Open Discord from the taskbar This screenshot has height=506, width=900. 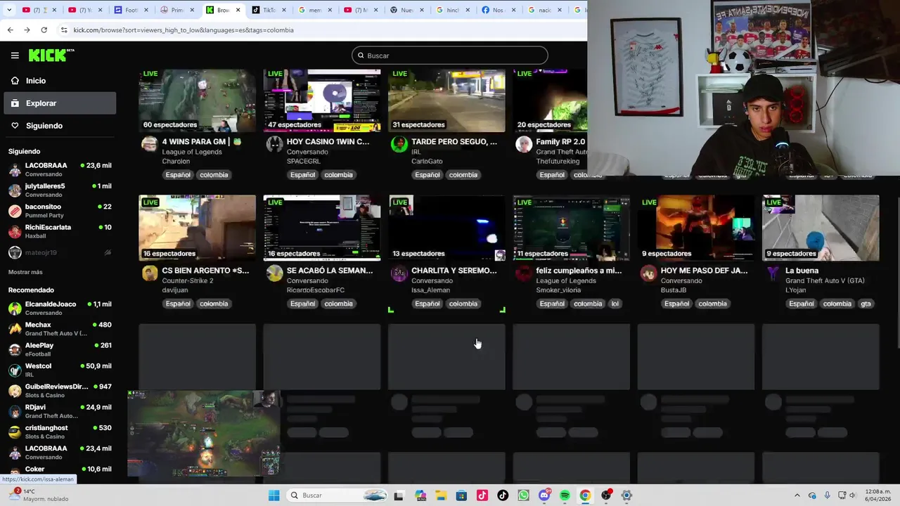tap(544, 495)
